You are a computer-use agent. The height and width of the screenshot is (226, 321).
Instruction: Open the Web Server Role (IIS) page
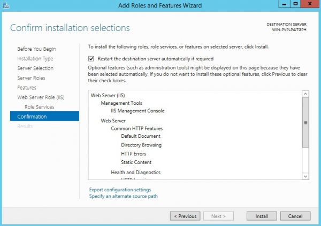point(41,97)
